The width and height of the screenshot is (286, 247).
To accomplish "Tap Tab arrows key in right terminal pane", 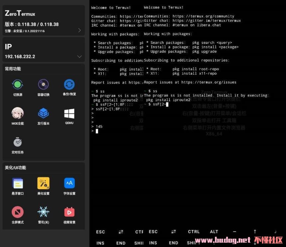I will (x=174, y=232).
